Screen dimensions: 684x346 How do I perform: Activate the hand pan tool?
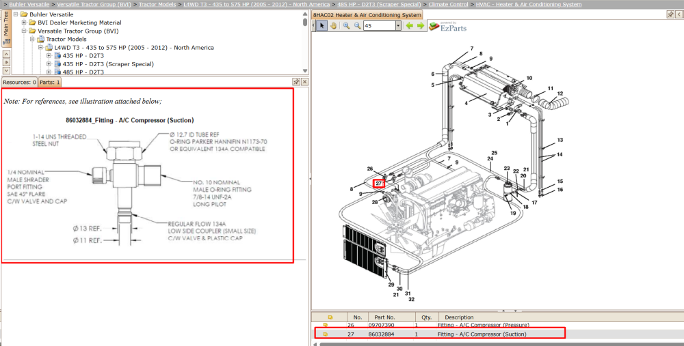(333, 26)
